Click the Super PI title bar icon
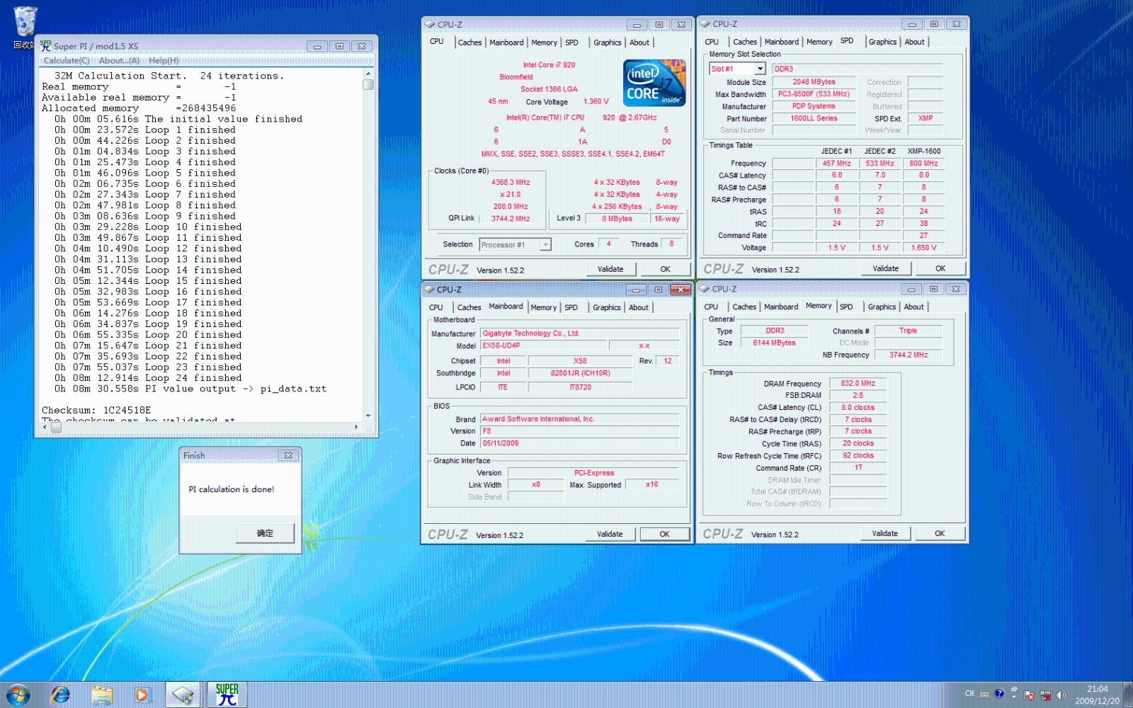The image size is (1133, 708). click(x=46, y=46)
